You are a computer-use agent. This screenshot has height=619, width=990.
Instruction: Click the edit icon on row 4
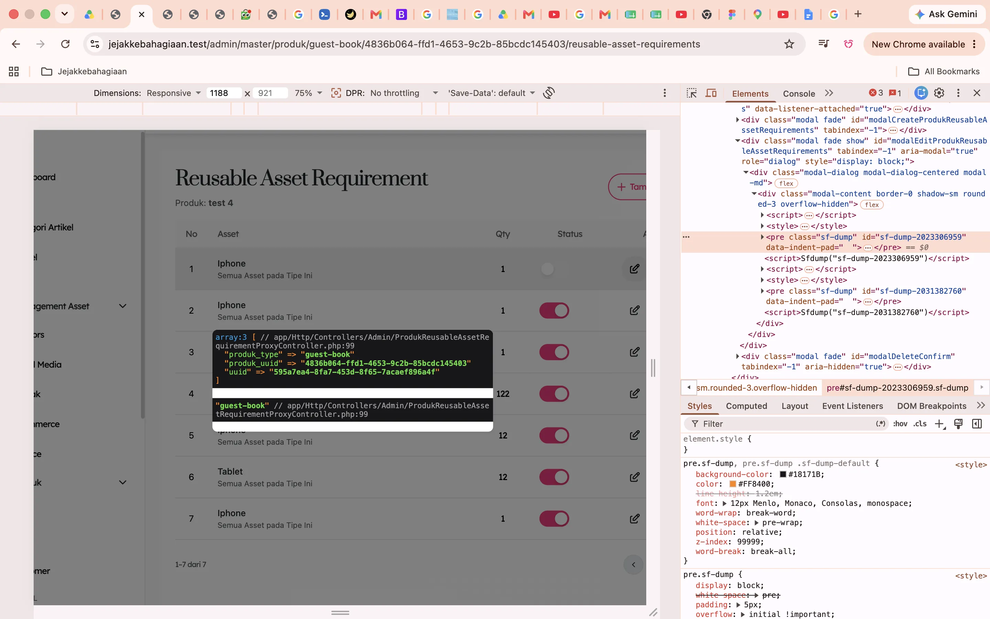635,394
